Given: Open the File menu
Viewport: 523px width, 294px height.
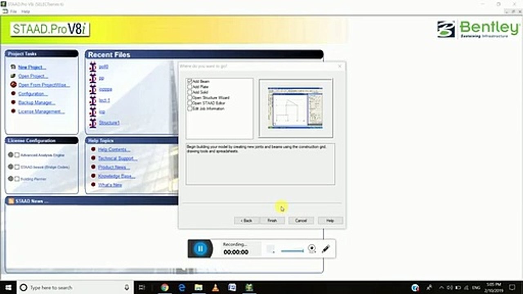Looking at the screenshot, I should pyautogui.click(x=13, y=11).
